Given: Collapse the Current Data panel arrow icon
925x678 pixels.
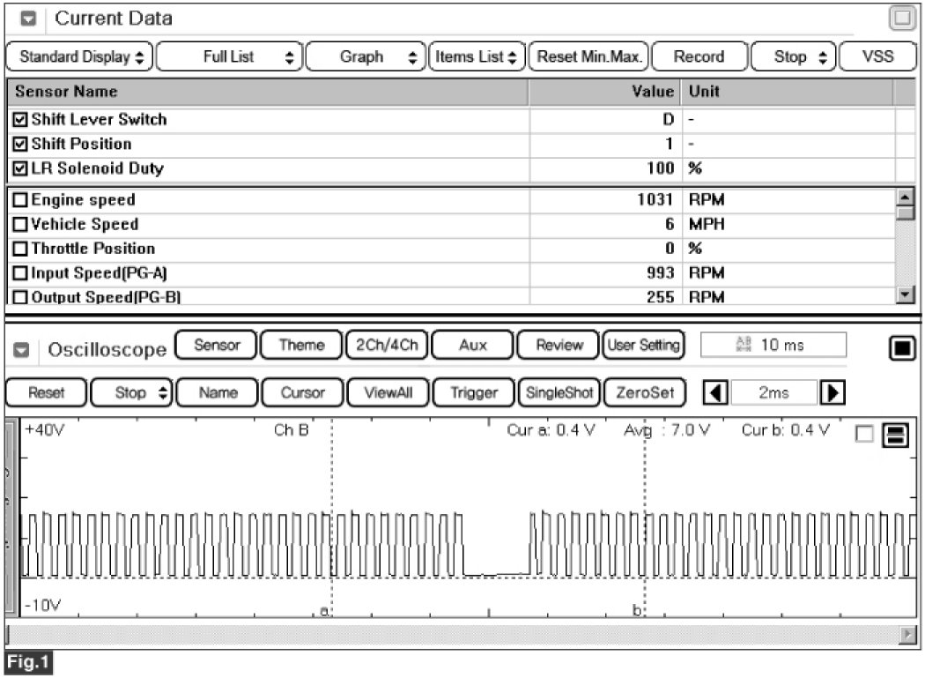Looking at the screenshot, I should 28,19.
